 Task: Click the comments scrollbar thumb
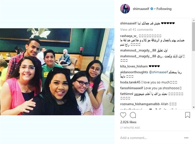click(193, 36)
